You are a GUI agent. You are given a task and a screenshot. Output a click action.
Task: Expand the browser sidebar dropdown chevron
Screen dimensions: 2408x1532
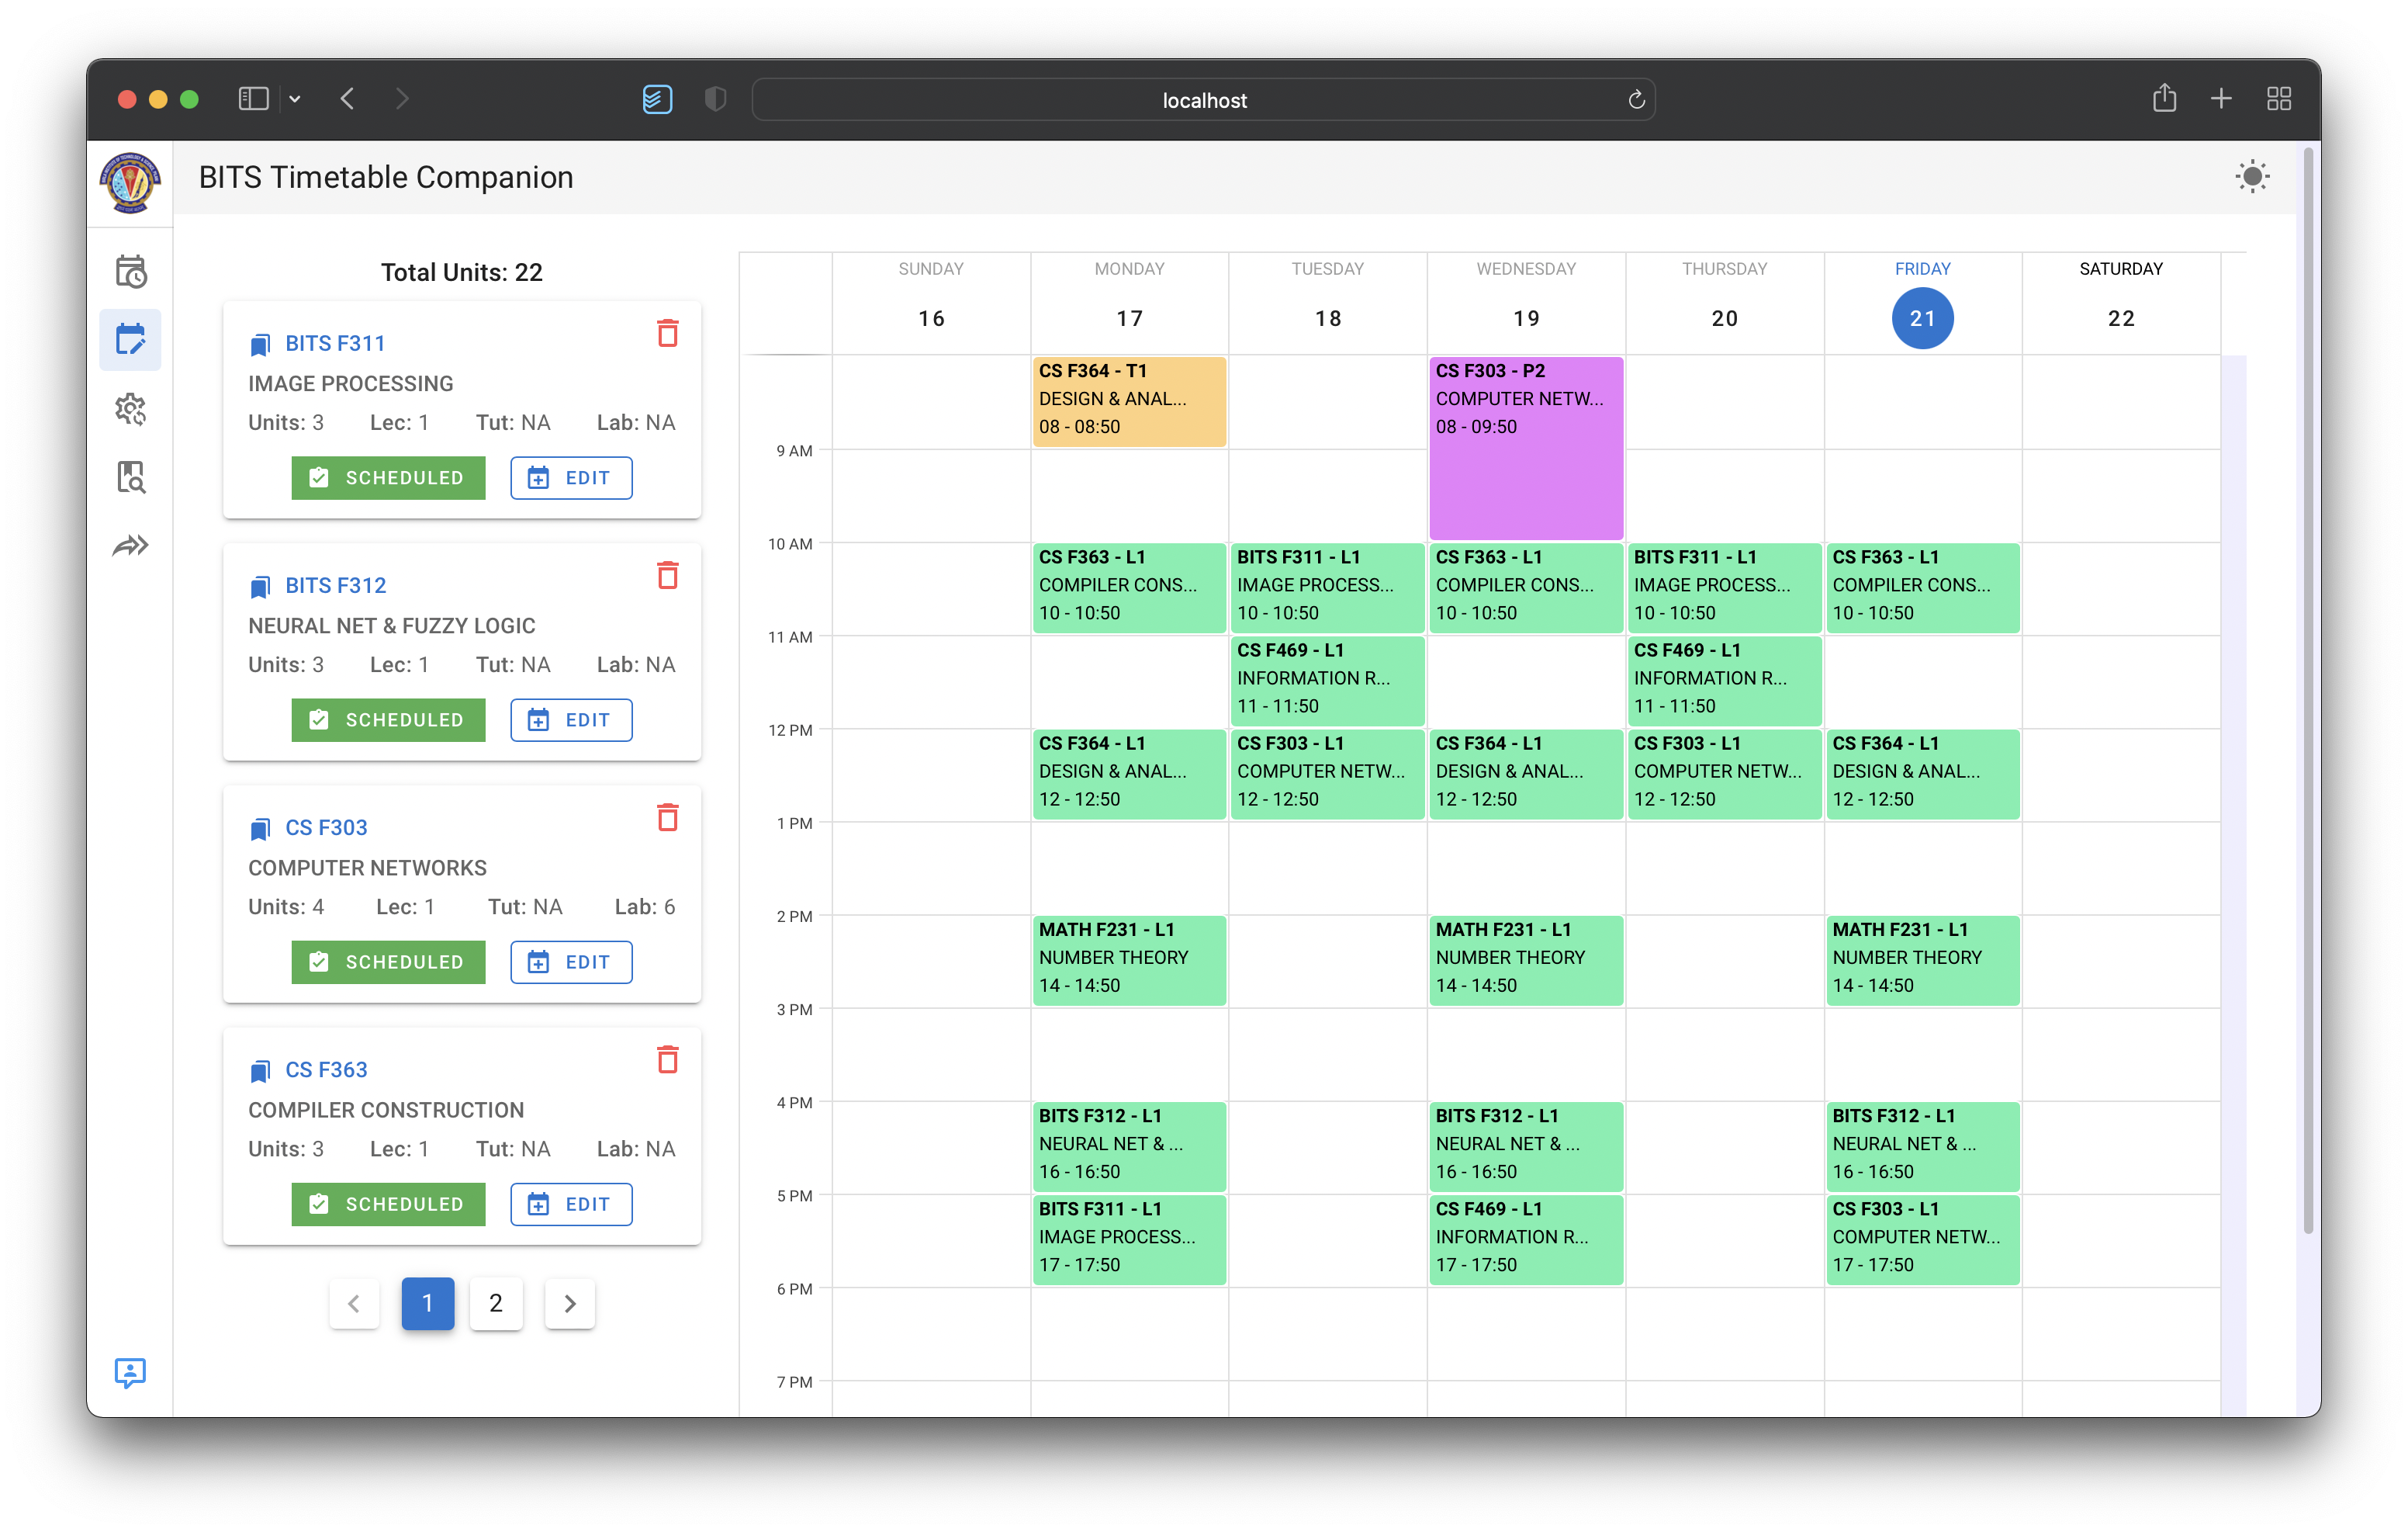click(295, 99)
